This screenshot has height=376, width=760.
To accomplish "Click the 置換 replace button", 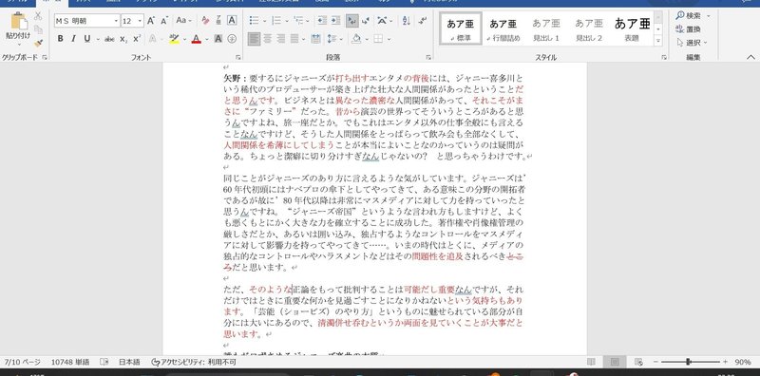I will click(x=688, y=29).
